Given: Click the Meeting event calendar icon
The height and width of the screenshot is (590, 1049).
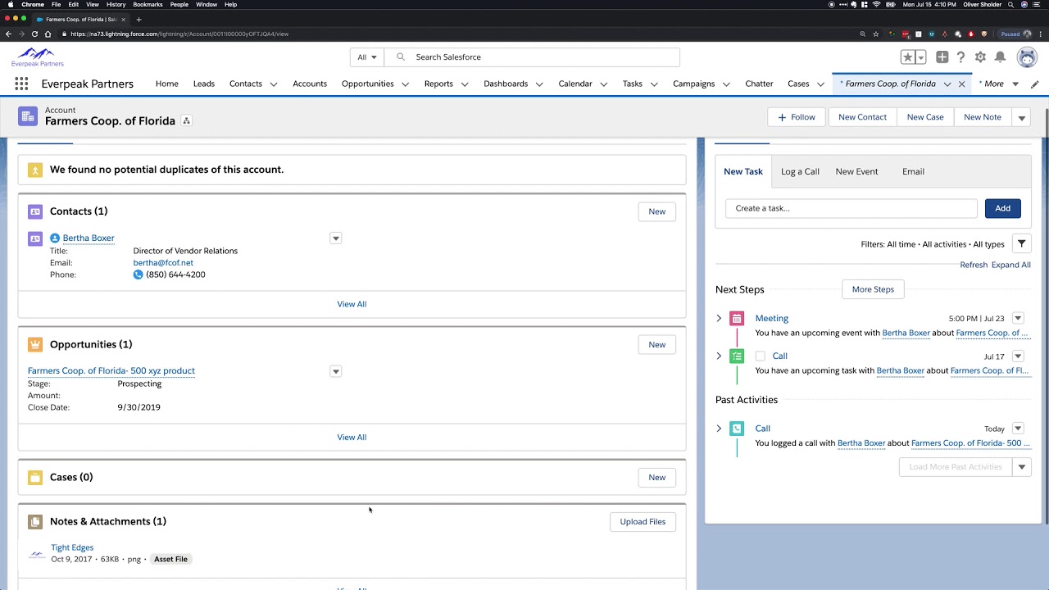Looking at the screenshot, I should click(737, 319).
